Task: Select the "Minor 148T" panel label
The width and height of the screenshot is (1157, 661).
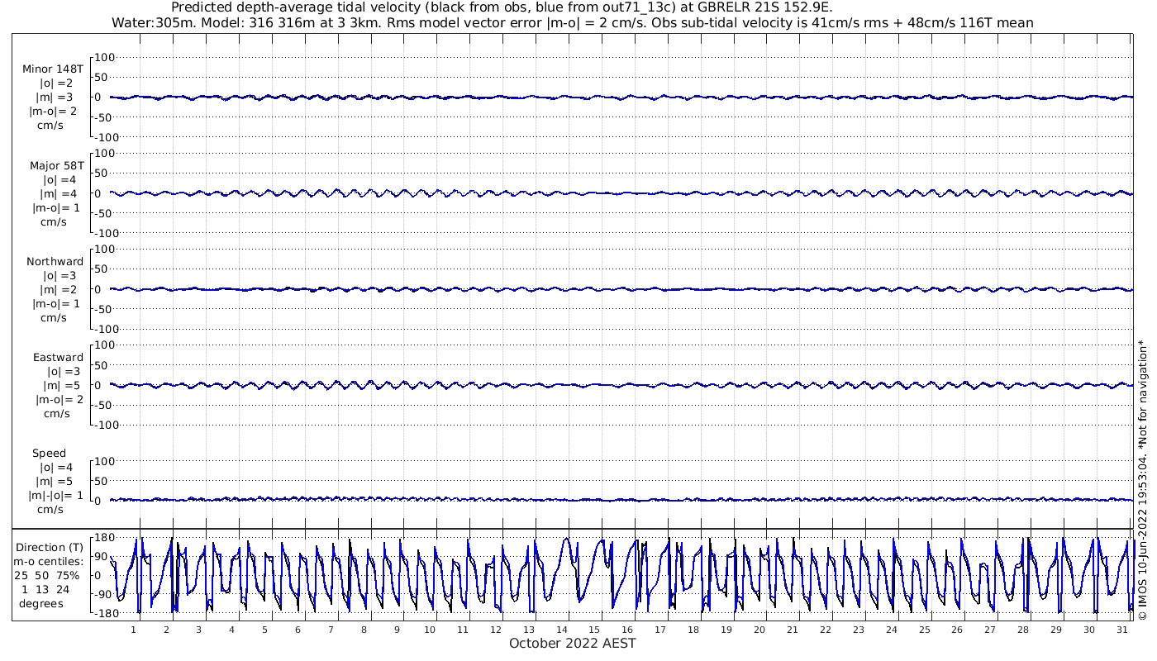Action: (x=53, y=69)
